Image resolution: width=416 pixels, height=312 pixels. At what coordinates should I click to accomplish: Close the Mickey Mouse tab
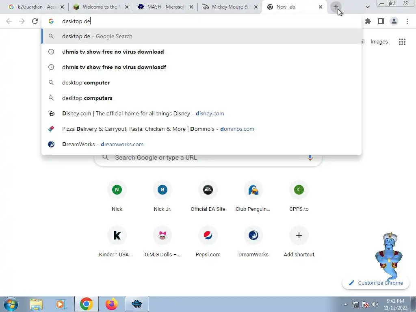pyautogui.click(x=256, y=7)
